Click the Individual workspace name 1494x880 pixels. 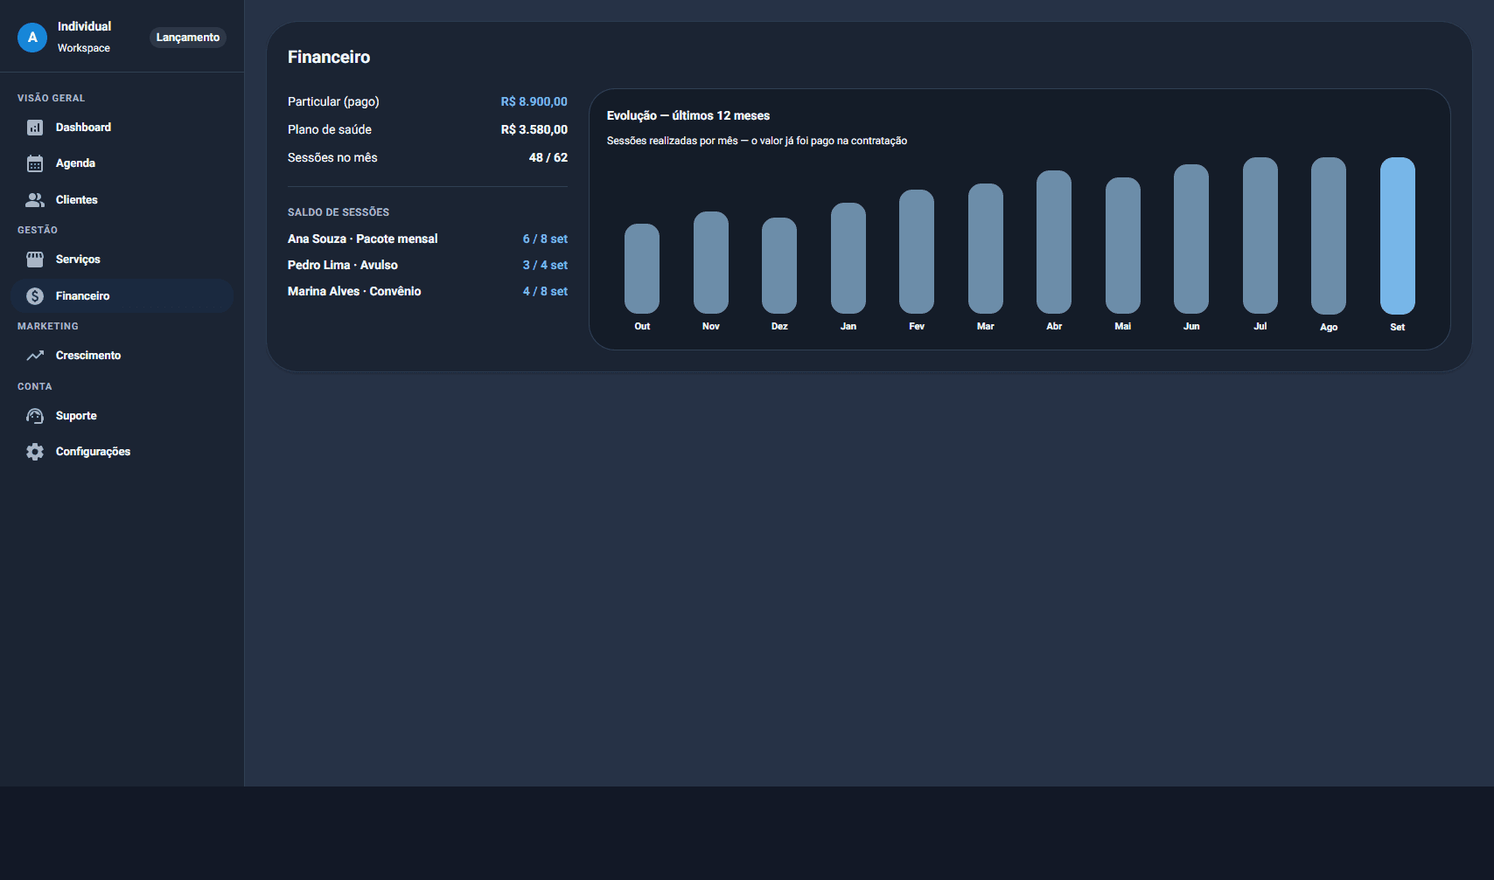pos(84,26)
